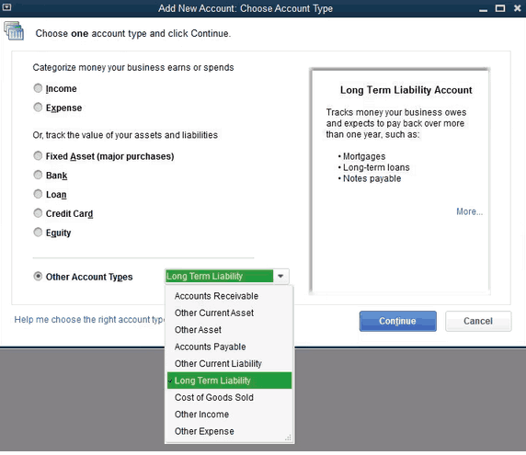
Task: Open the window system menu icon
Action: [x=6, y=7]
